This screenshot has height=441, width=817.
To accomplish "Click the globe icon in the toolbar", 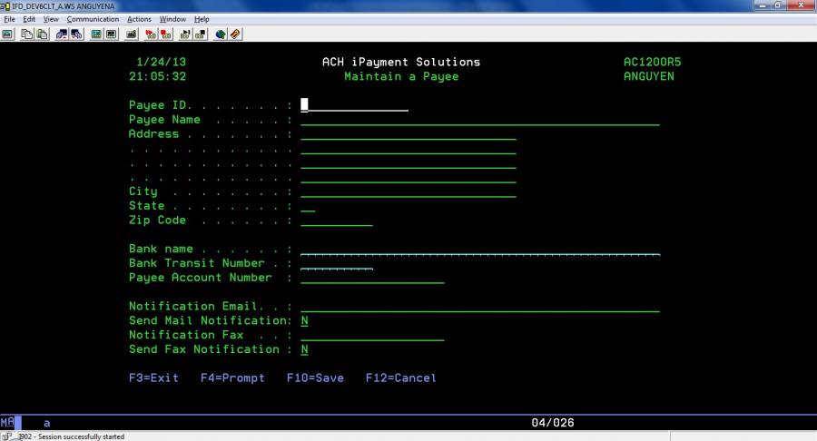I will tap(221, 34).
